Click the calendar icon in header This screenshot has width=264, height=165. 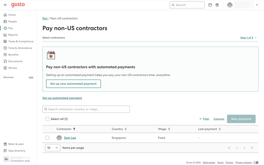[210, 5]
